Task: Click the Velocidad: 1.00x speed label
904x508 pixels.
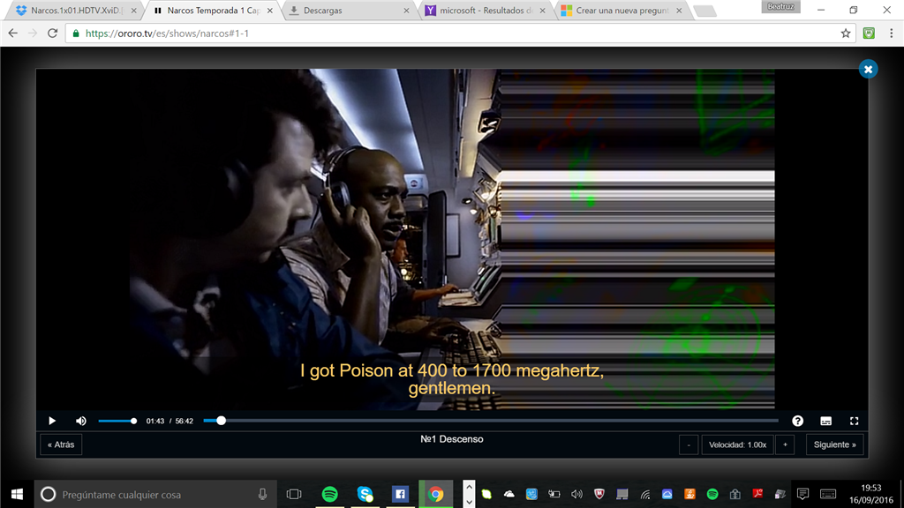Action: (x=737, y=444)
